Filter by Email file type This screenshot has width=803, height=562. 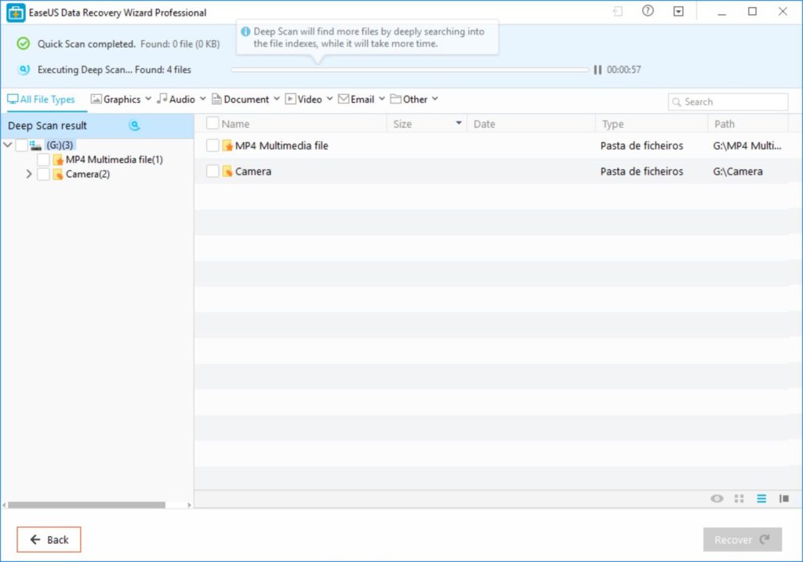[357, 100]
